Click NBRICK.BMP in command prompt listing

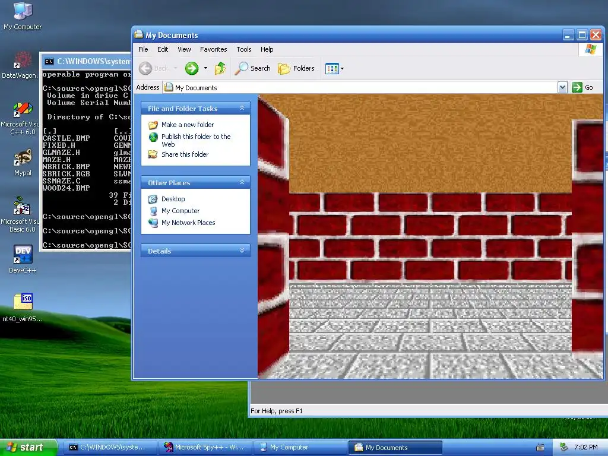coord(66,167)
